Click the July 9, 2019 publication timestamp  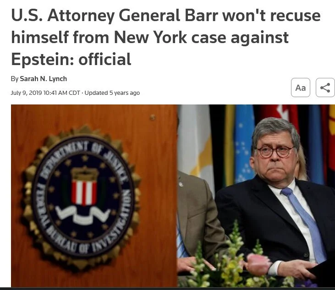coord(45,93)
